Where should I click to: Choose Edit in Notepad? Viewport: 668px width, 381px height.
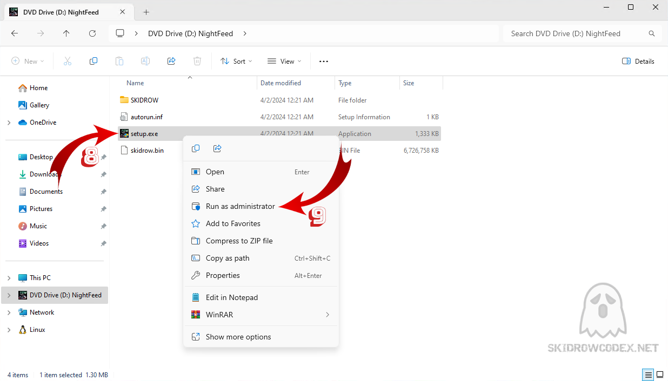pyautogui.click(x=261, y=297)
